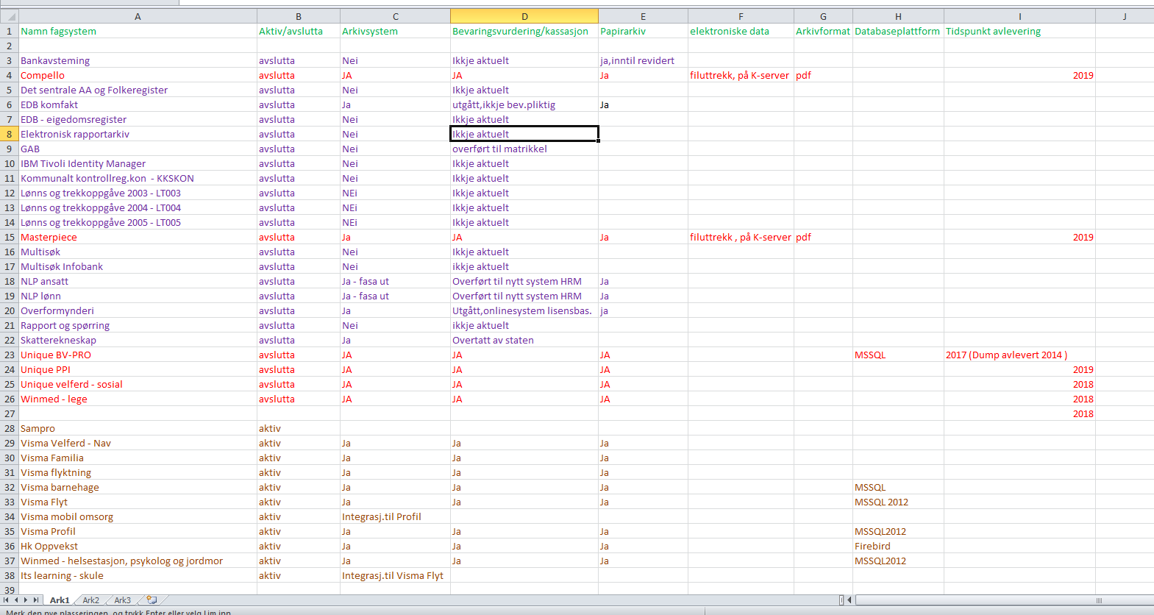Select 'Utgått,onlinesystem lisensbas.' cell
This screenshot has height=615, width=1154.
524,310
